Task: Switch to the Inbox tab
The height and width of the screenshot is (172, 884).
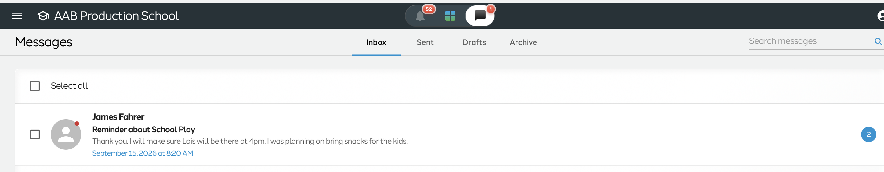Action: pyautogui.click(x=376, y=42)
